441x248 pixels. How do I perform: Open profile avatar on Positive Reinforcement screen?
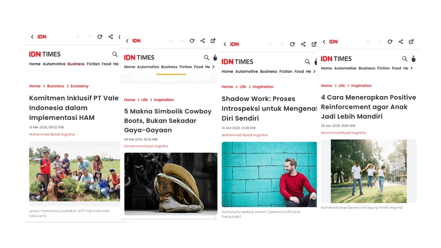tap(413, 59)
